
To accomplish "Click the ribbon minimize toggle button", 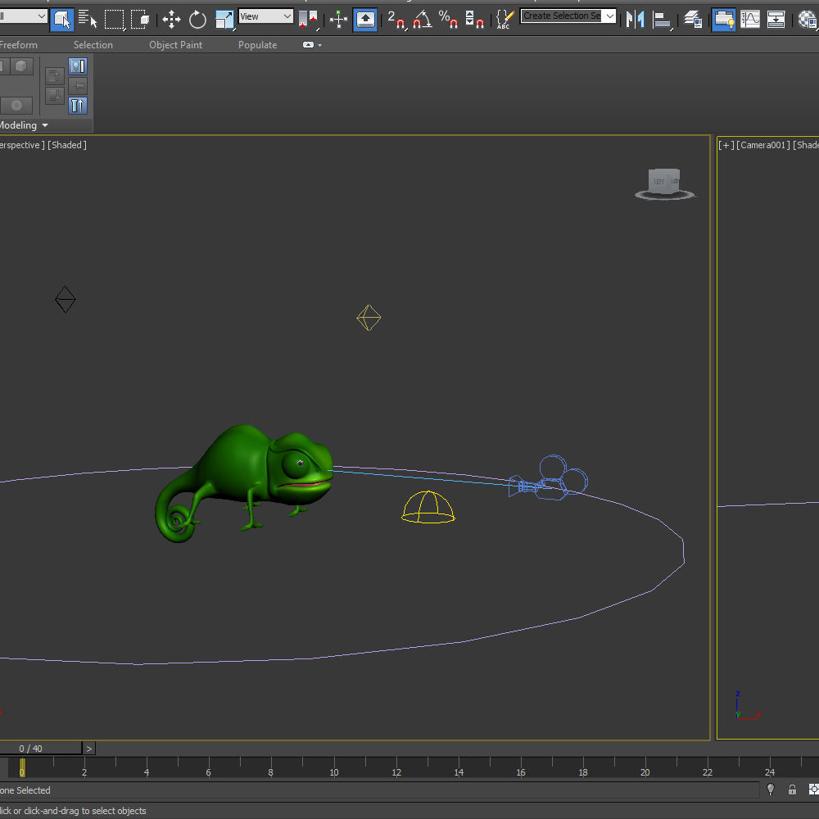I will tap(308, 45).
